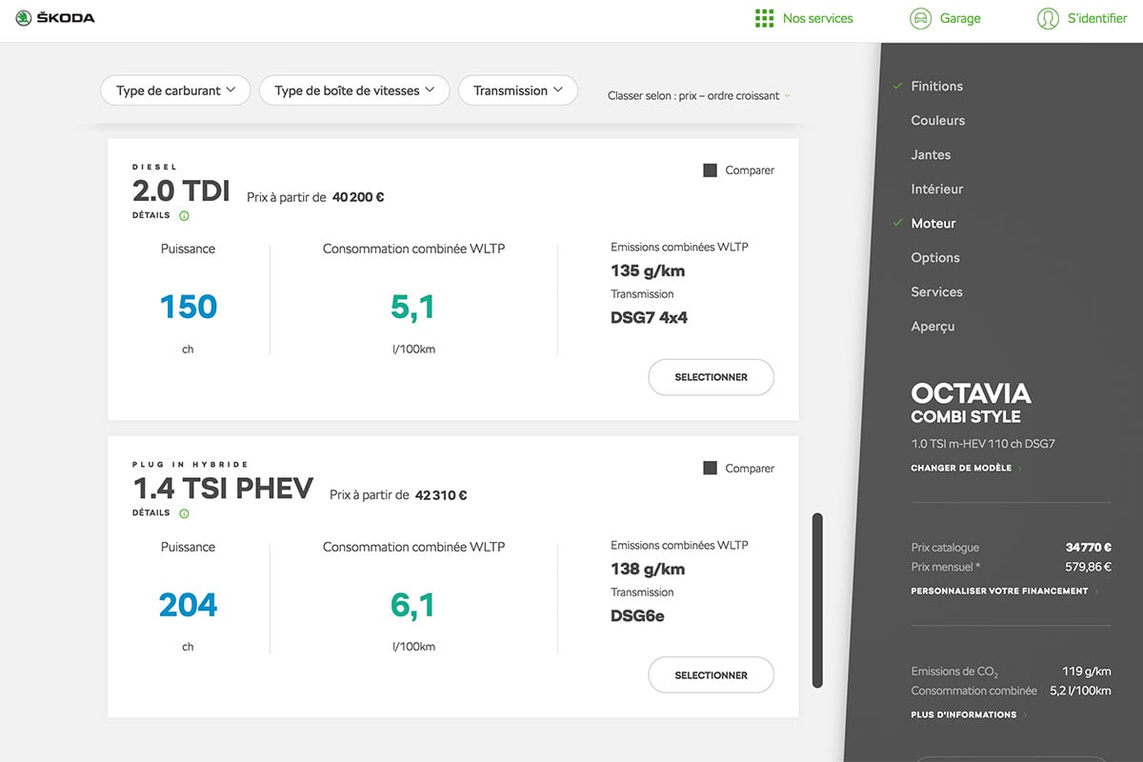Screen dimensions: 1143x762
Task: Navigate to Options step in sidebar
Action: click(x=934, y=258)
